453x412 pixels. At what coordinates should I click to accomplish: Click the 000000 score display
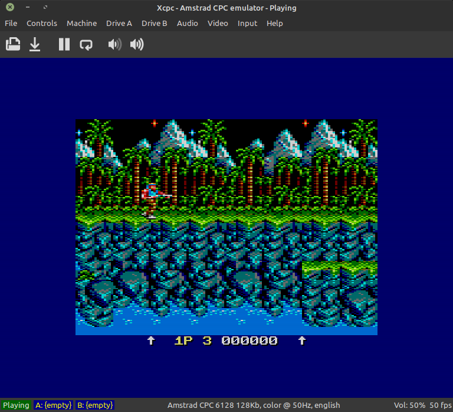250,341
